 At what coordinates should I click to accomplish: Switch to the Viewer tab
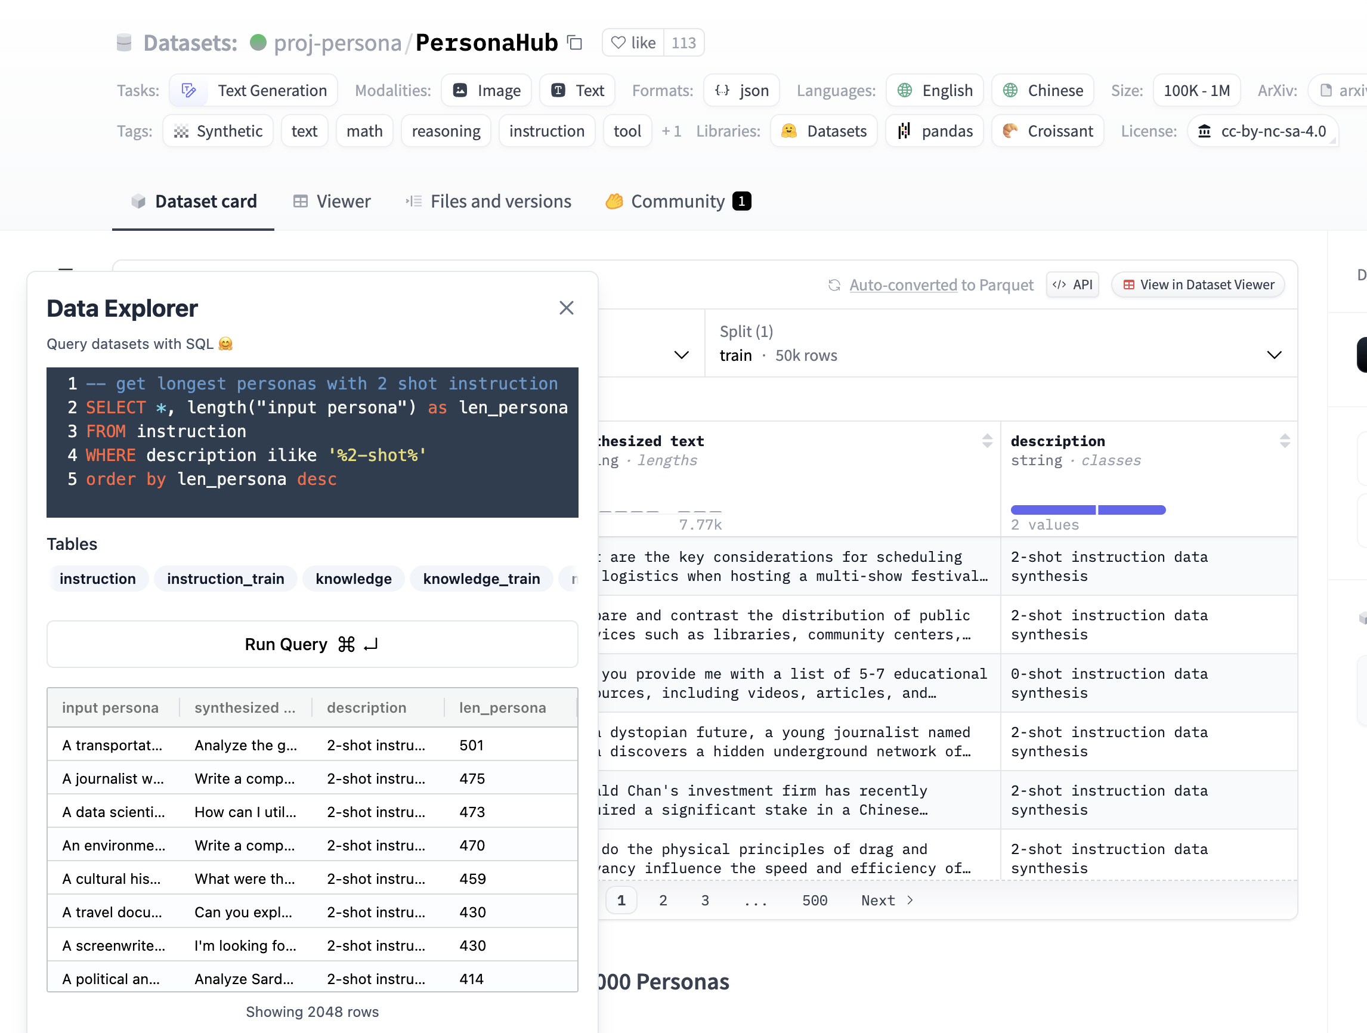click(x=333, y=201)
